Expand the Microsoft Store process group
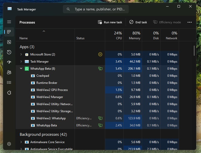The width and height of the screenshot is (201, 153). (21, 54)
